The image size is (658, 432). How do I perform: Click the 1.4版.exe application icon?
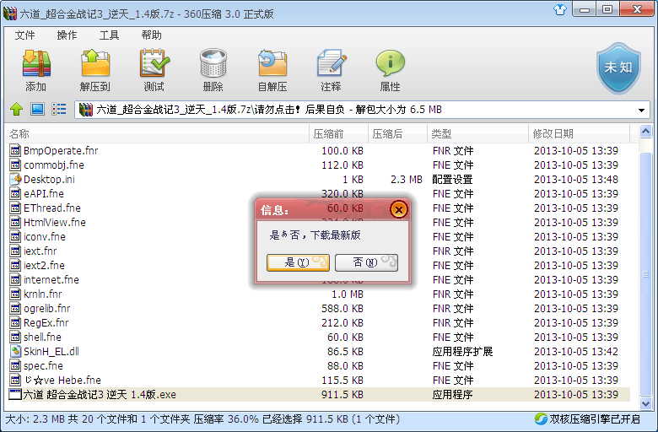[15, 394]
